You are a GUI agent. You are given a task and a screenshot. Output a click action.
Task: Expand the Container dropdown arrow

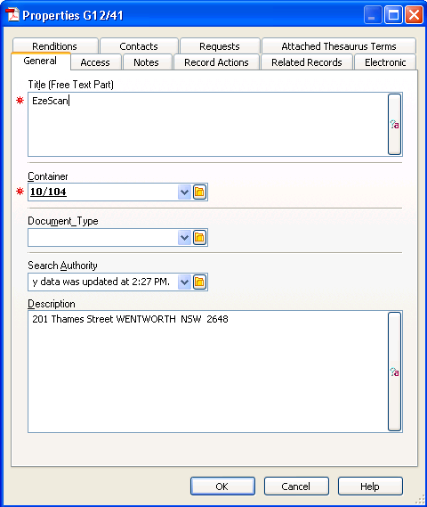[x=185, y=192]
